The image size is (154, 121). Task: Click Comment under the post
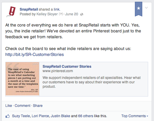pyautogui.click(x=23, y=106)
